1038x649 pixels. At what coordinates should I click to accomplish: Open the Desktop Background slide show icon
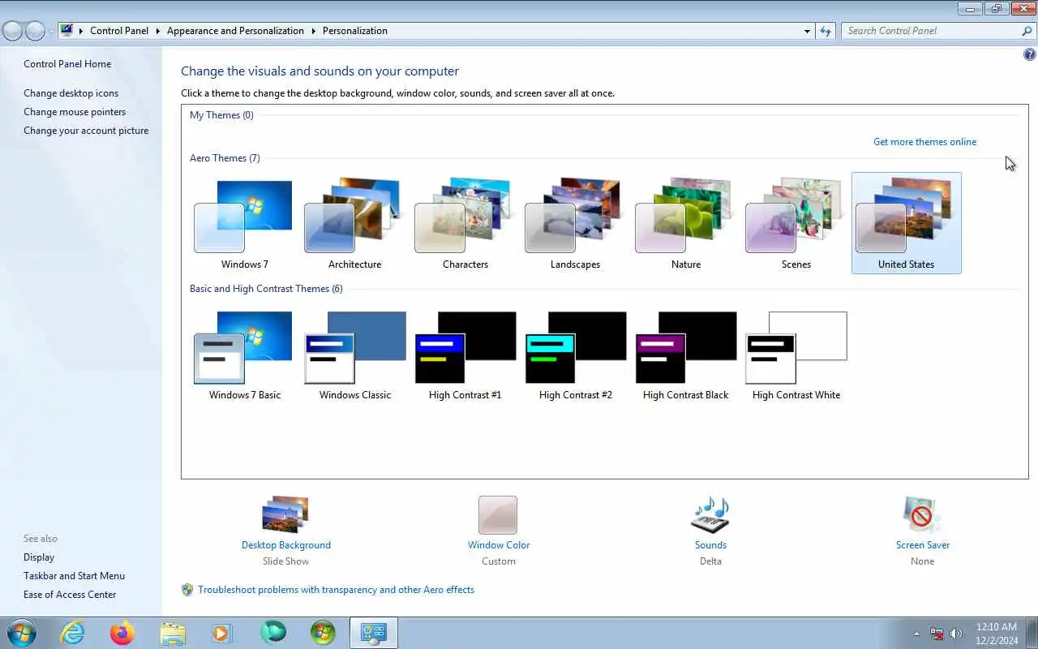(x=285, y=514)
